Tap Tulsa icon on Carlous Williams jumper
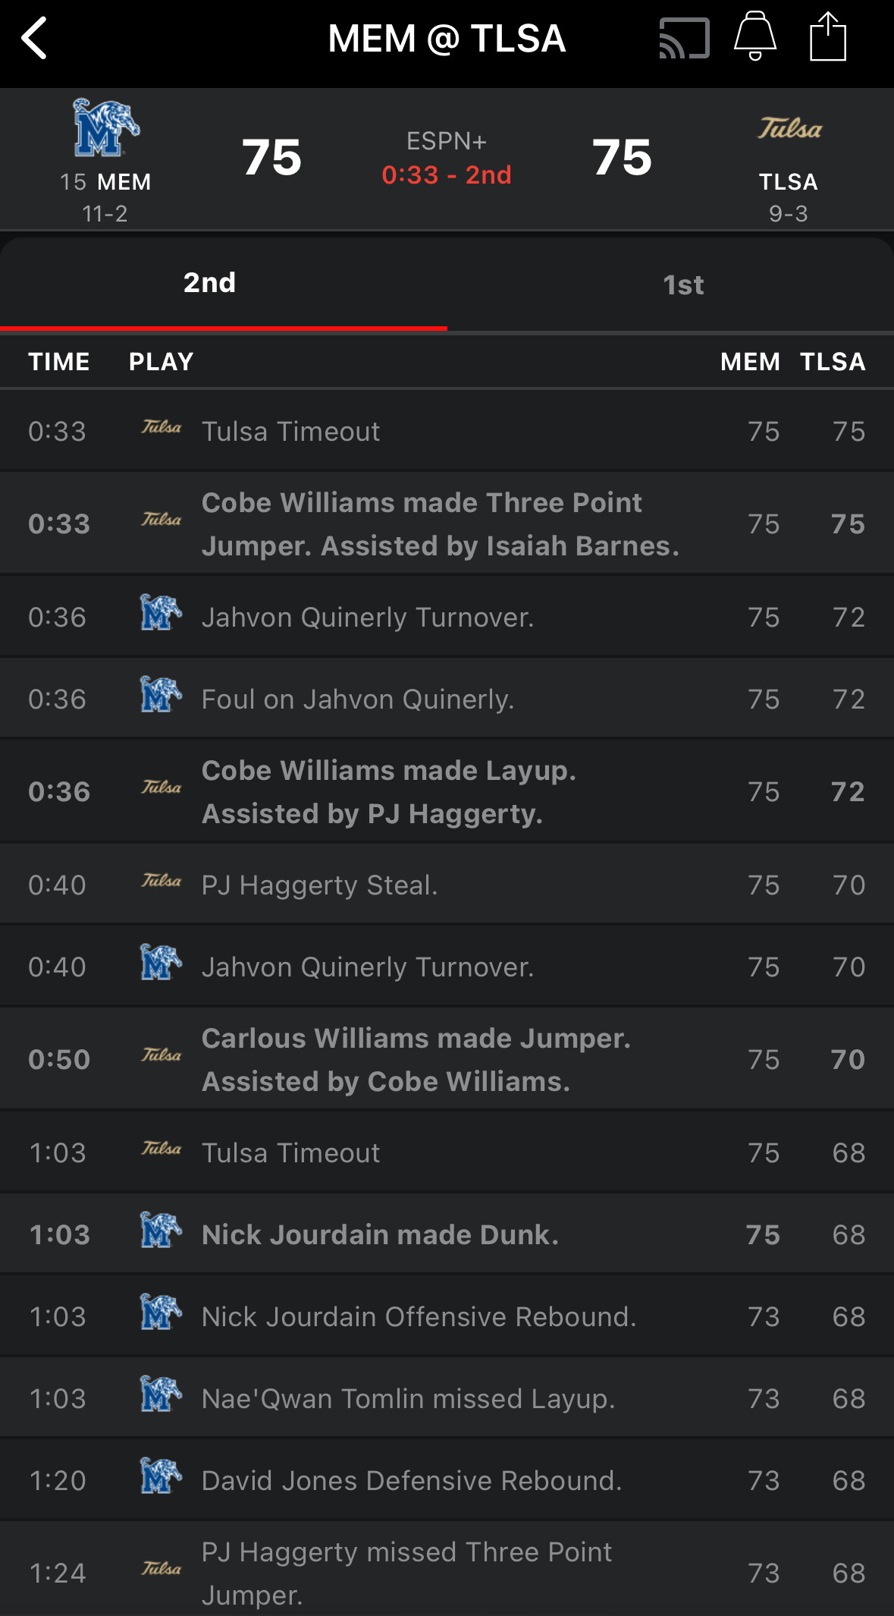Image resolution: width=894 pixels, height=1616 pixels. (x=161, y=1055)
